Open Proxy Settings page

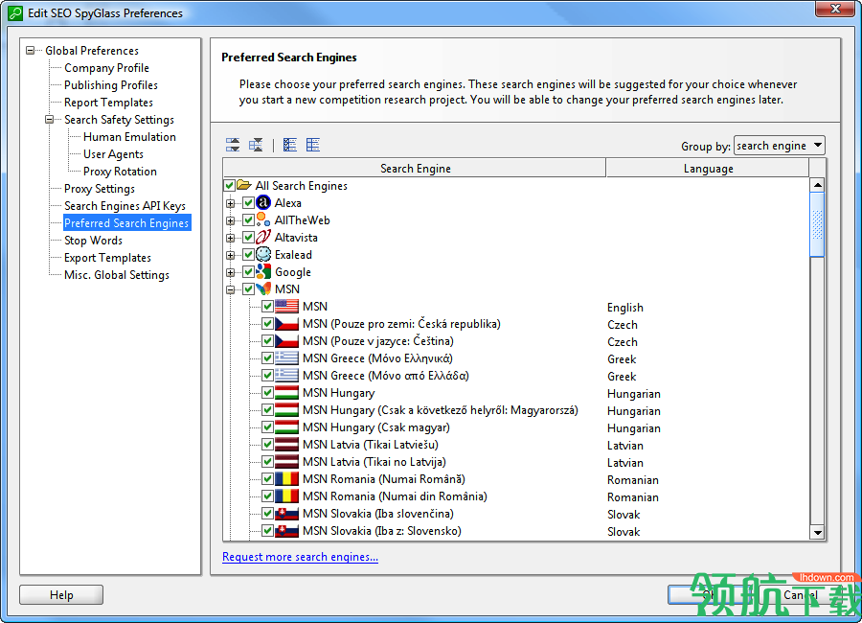(x=100, y=188)
